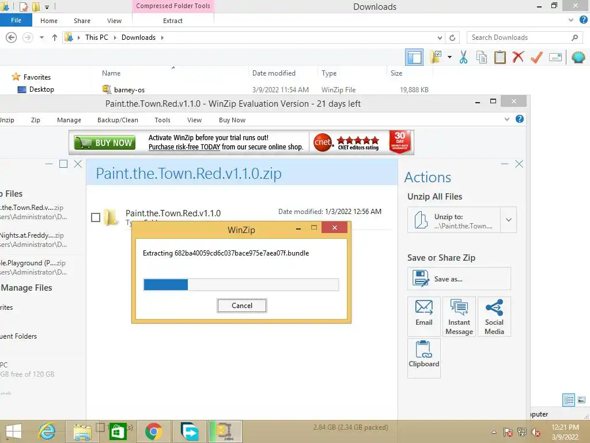Click the Copy icon in Explorer toolbar
This screenshot has height=443, width=590.
tap(482, 58)
